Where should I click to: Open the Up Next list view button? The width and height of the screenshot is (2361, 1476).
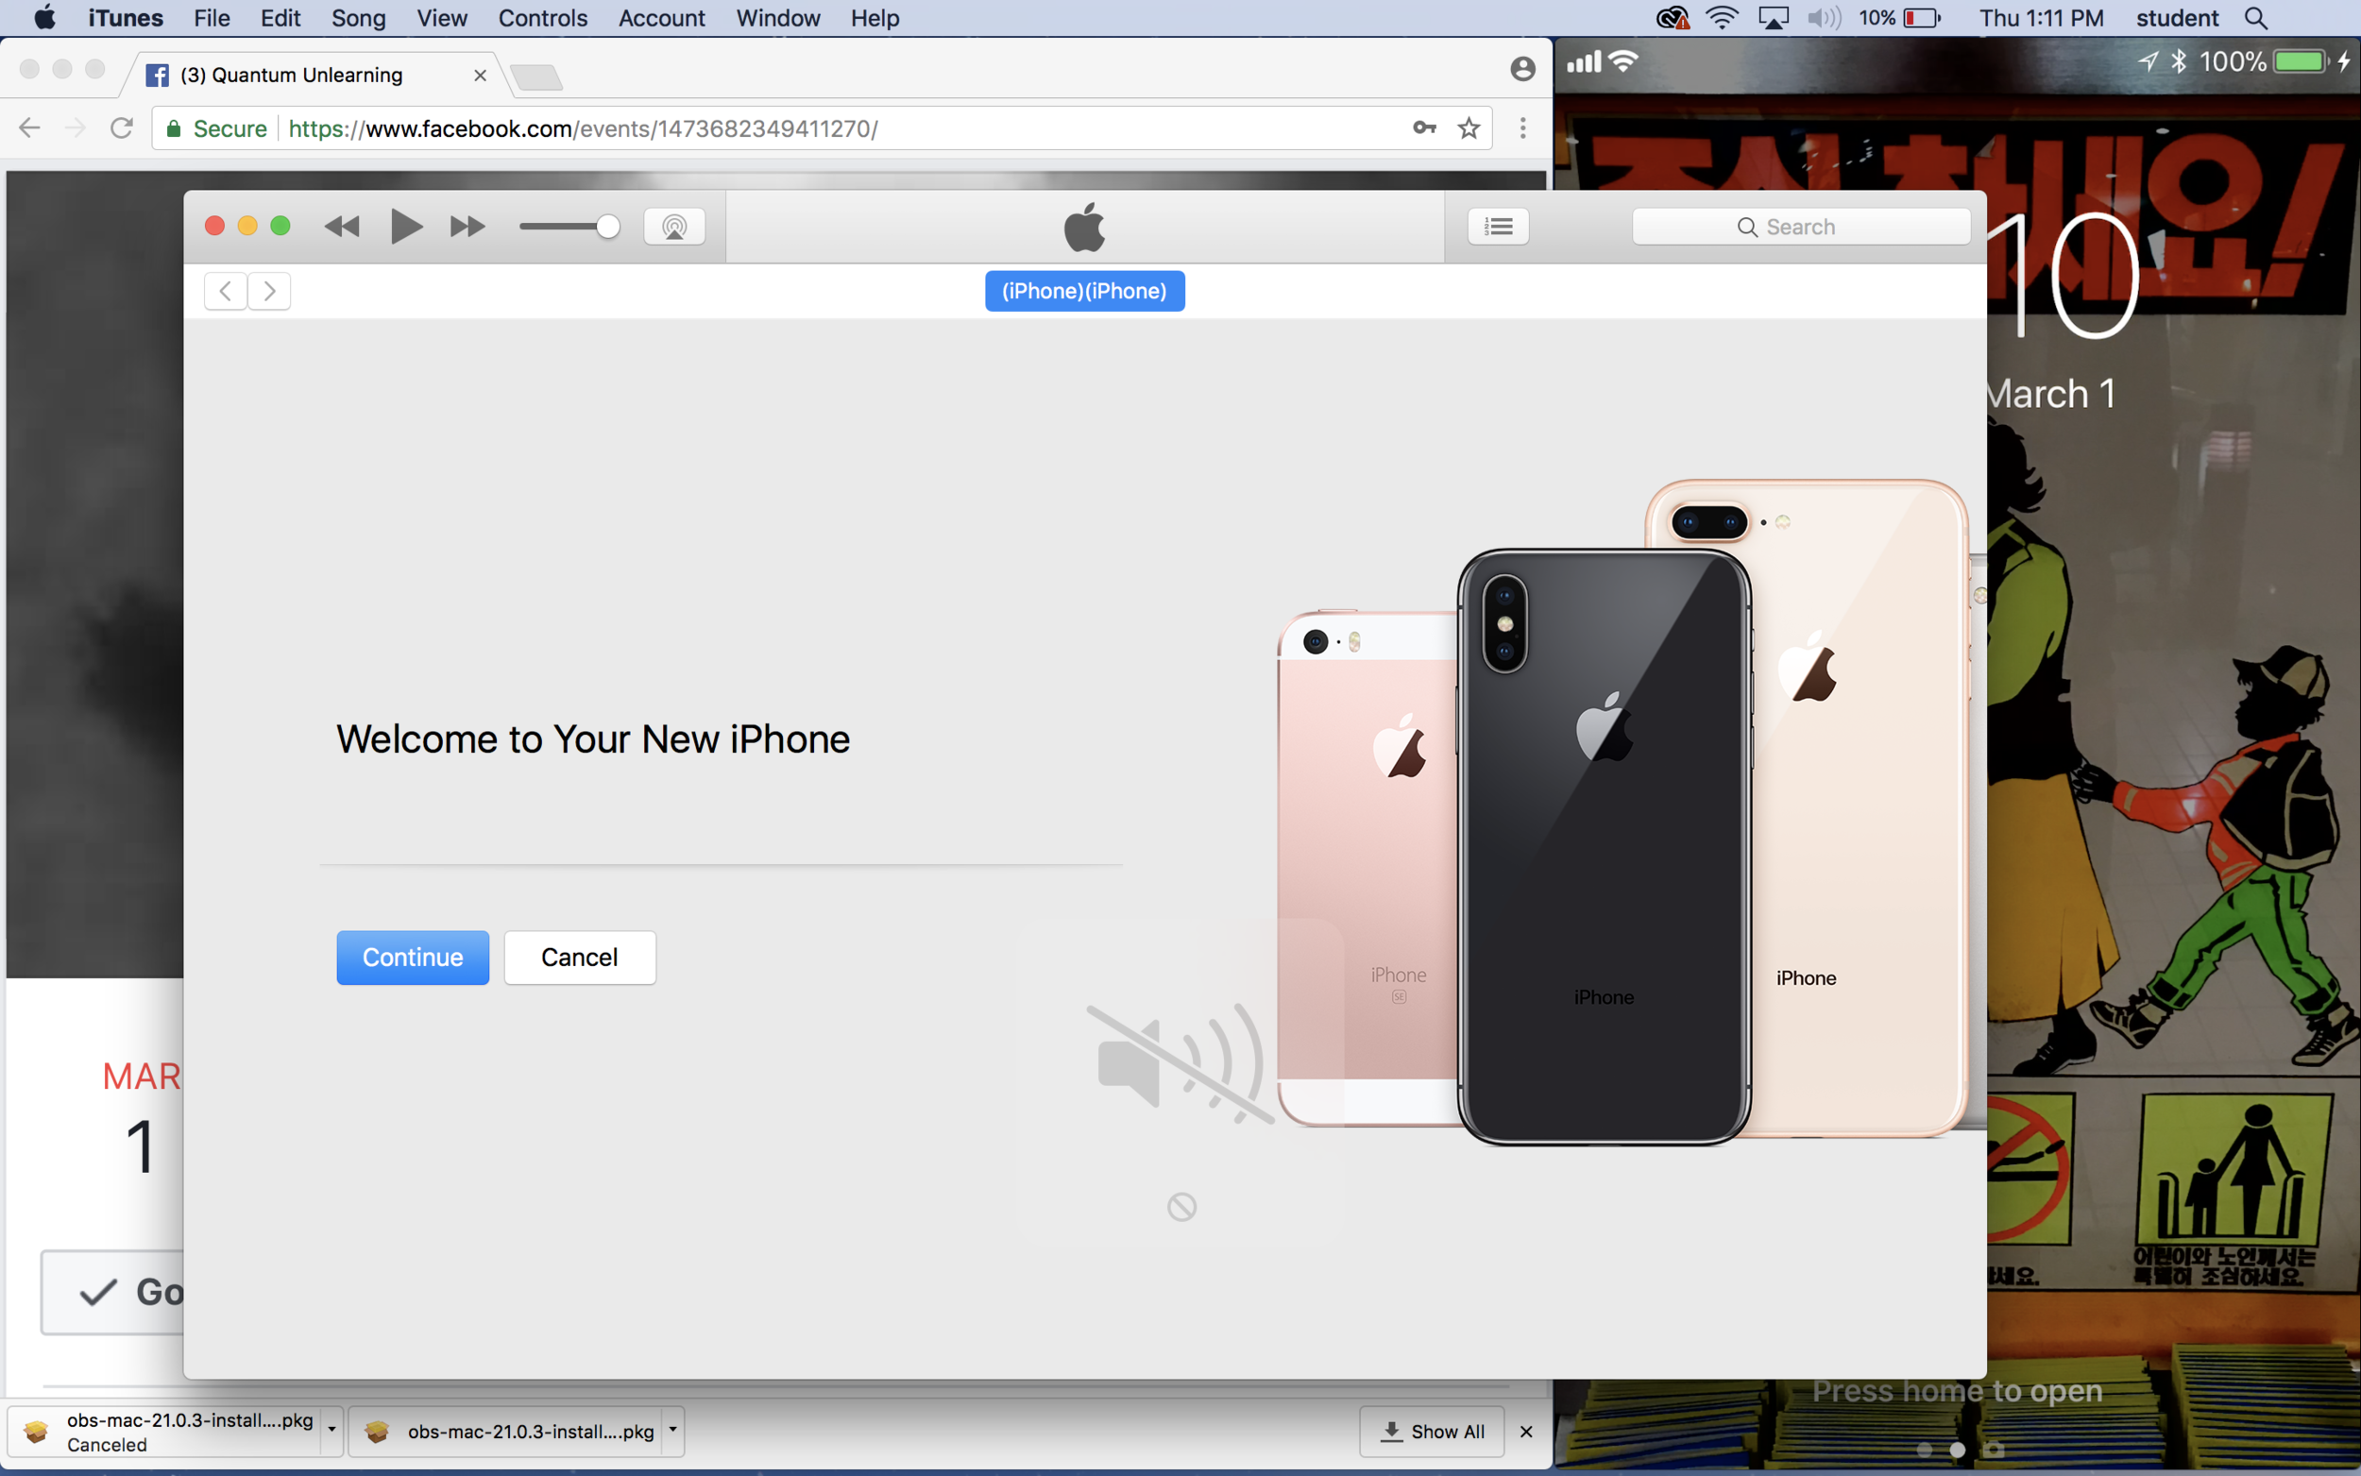coord(1498,227)
